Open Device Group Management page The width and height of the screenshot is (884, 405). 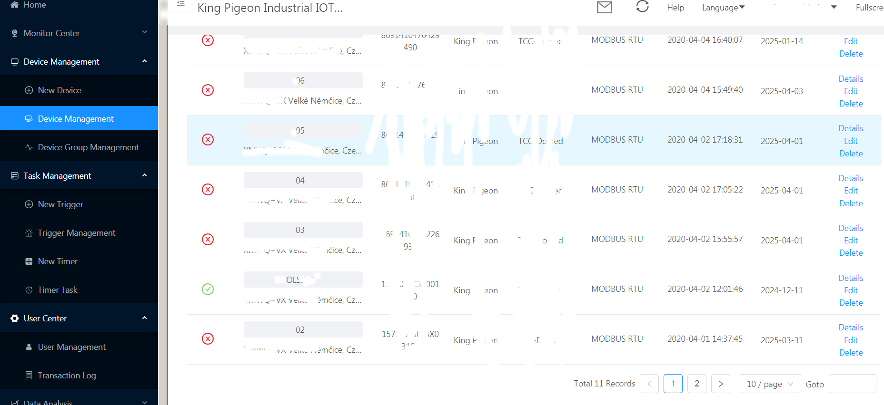click(88, 147)
